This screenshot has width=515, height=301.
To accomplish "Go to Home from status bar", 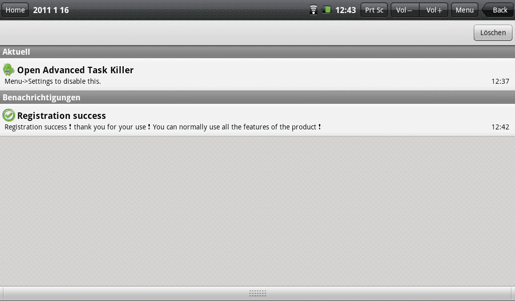I will click(15, 10).
